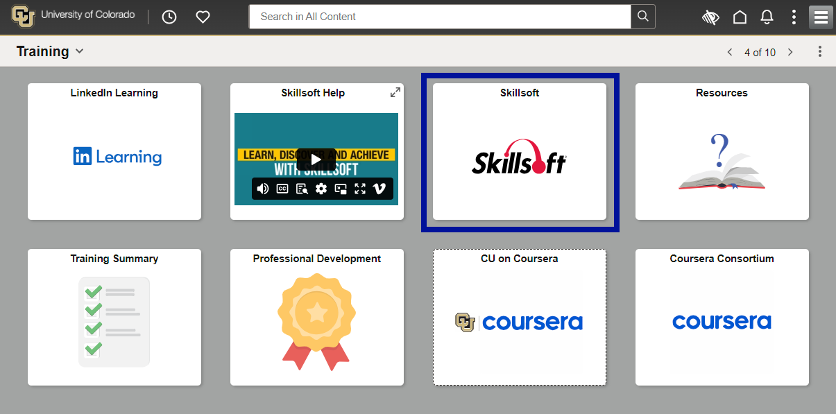The width and height of the screenshot is (836, 414).
Task: Play the Skillsoft Help video
Action: coord(316,159)
